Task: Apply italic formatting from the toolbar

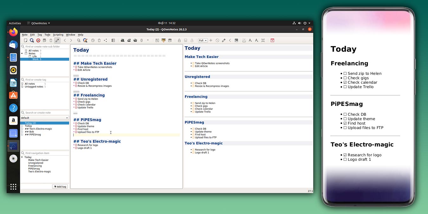Action: (x=129, y=40)
